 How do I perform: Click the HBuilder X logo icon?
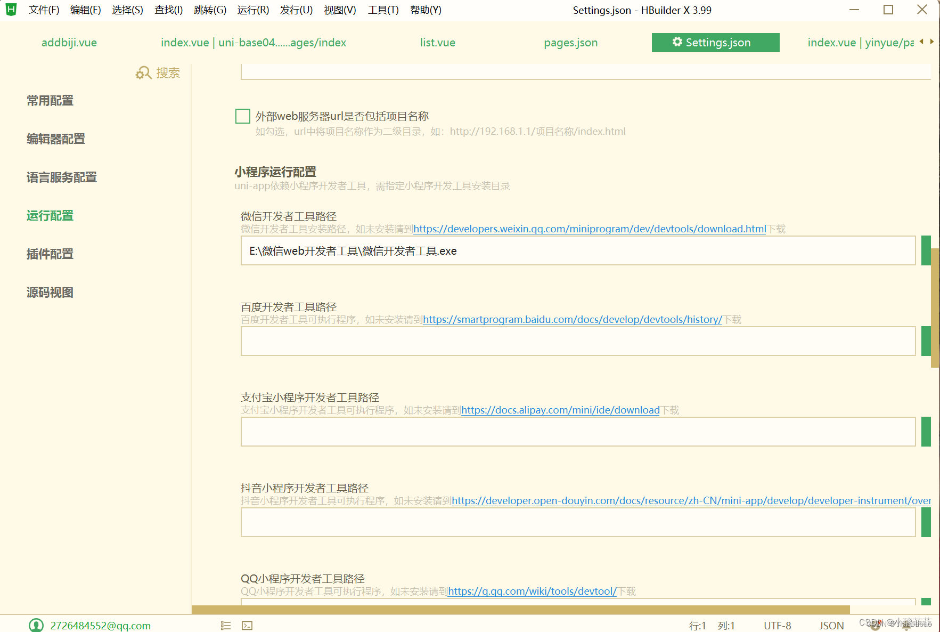11,10
